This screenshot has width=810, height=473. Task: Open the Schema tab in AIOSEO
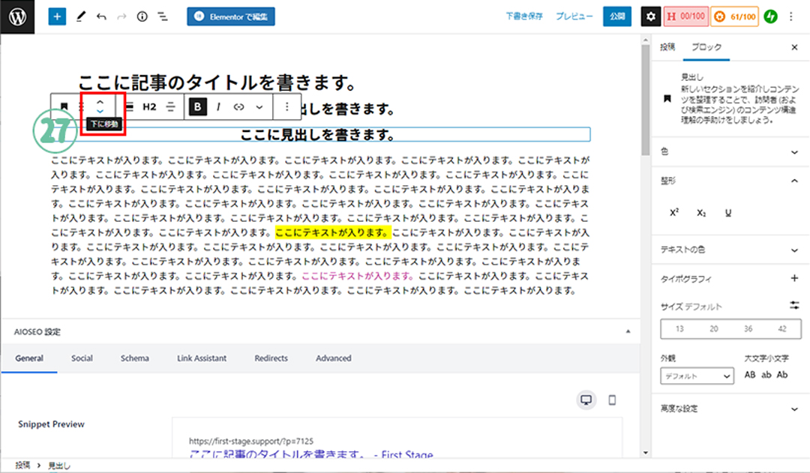pyautogui.click(x=135, y=358)
